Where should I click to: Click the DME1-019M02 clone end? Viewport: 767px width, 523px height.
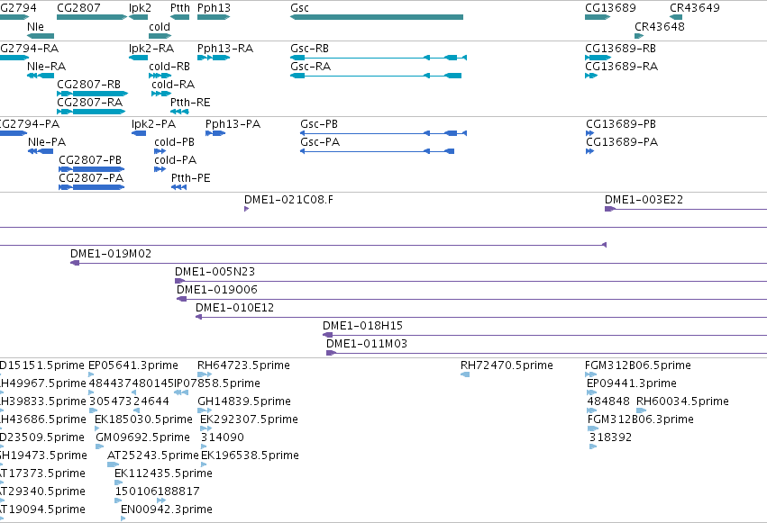tap(75, 263)
